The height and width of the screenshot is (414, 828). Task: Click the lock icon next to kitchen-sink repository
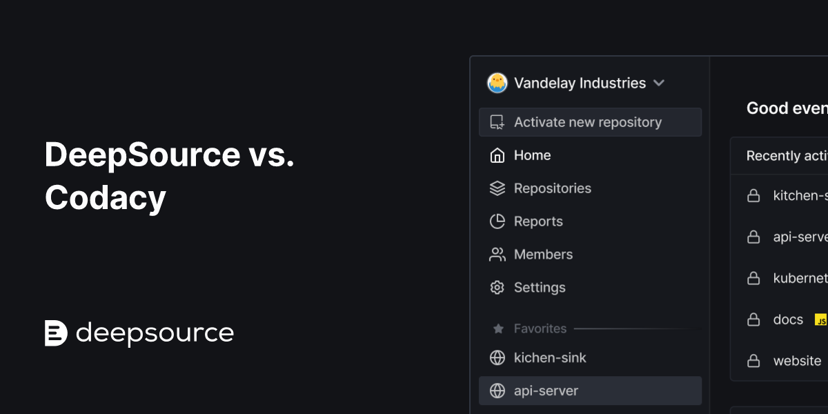(753, 195)
